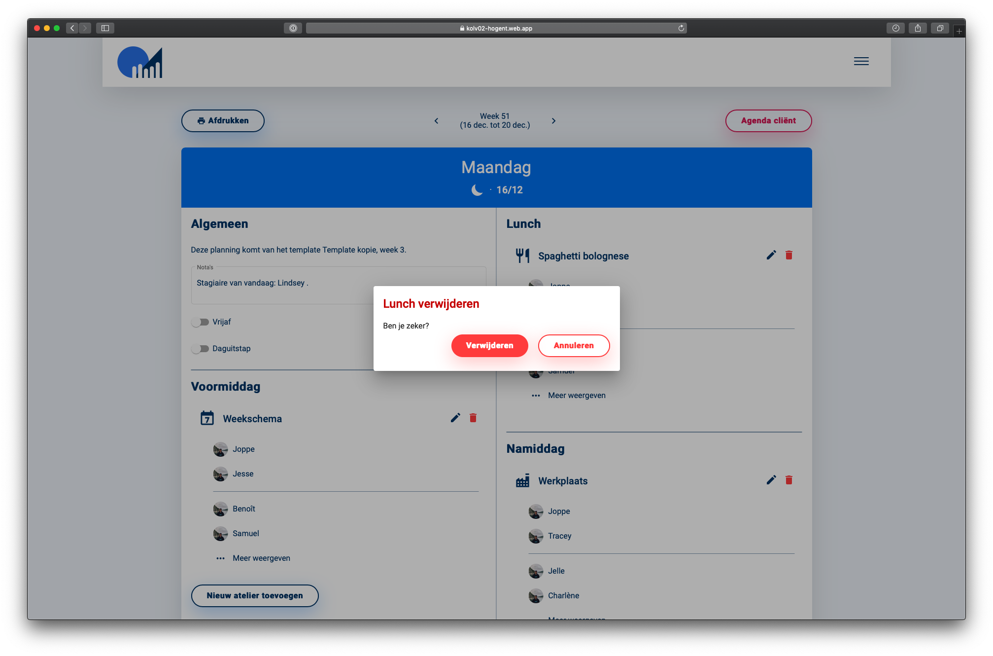Click trash icon next to Spaghetti bolognese
993x656 pixels.
789,255
